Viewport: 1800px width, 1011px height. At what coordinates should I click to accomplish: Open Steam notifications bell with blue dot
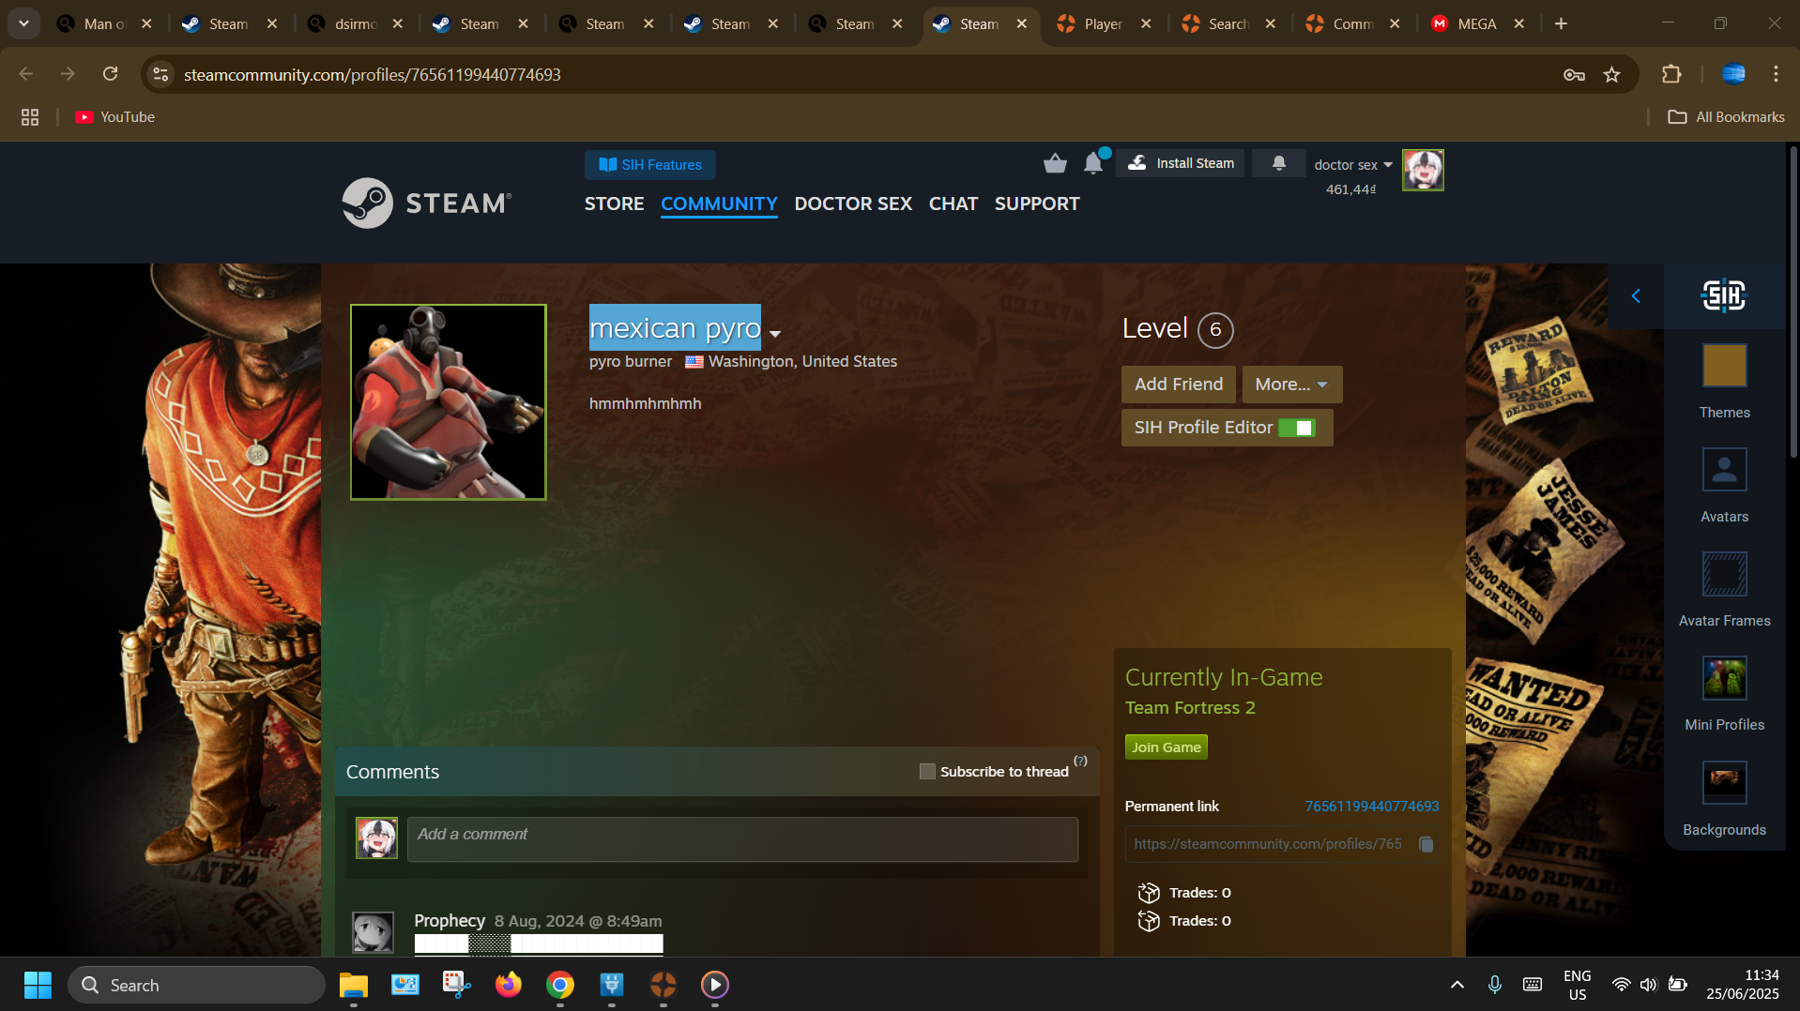[x=1094, y=163]
